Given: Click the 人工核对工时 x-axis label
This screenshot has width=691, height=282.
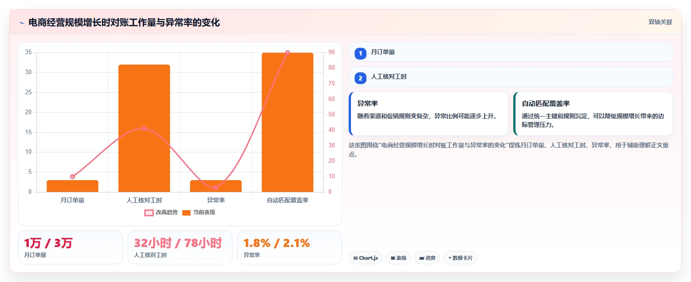Looking at the screenshot, I should click(x=144, y=200).
